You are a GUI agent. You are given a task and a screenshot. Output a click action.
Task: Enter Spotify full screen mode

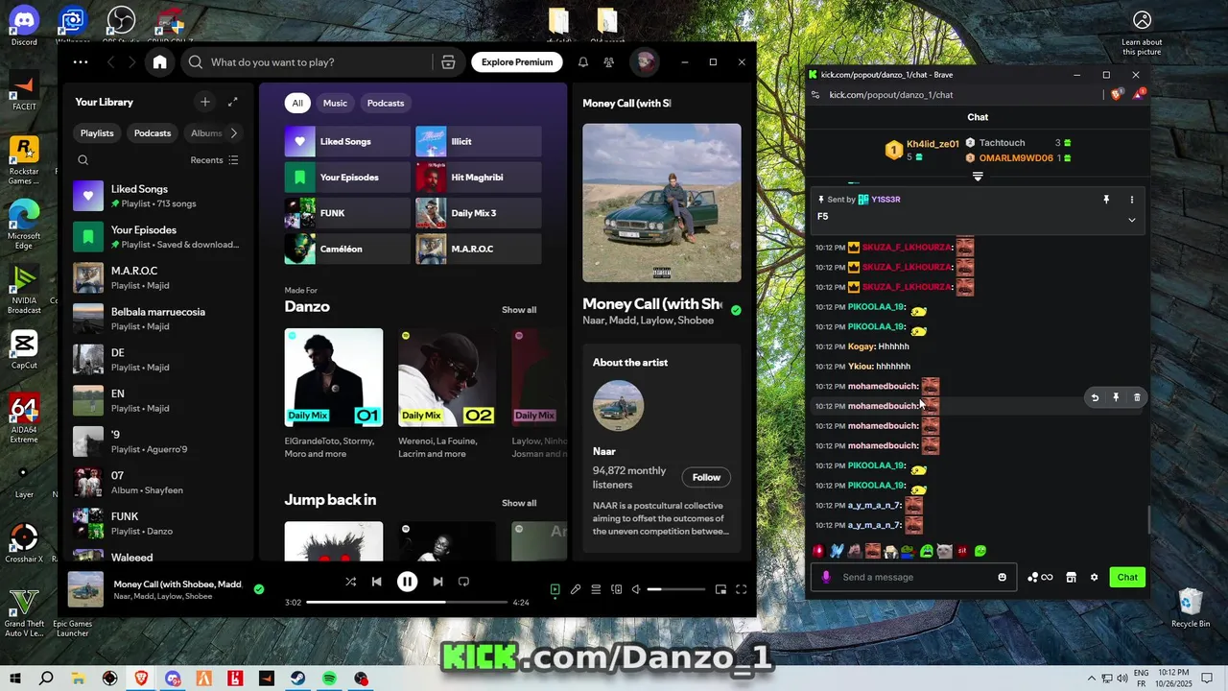pyautogui.click(x=741, y=589)
